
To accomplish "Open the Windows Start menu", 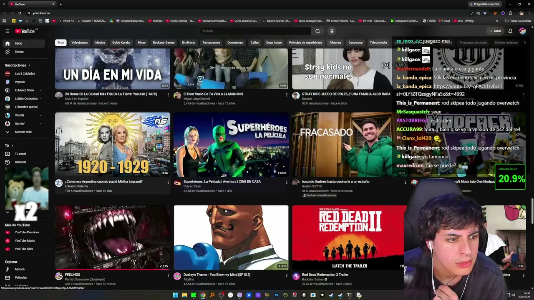I will [x=175, y=295].
